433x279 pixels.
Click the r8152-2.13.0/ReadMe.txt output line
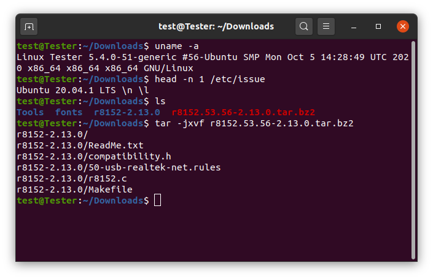[x=80, y=145]
